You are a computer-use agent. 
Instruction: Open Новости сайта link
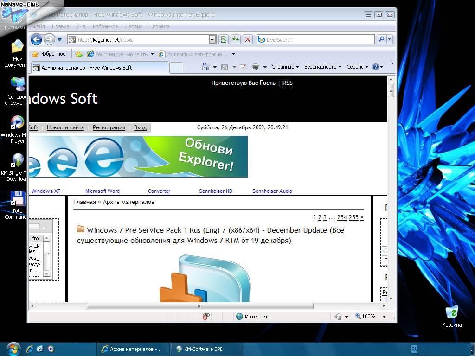(65, 127)
